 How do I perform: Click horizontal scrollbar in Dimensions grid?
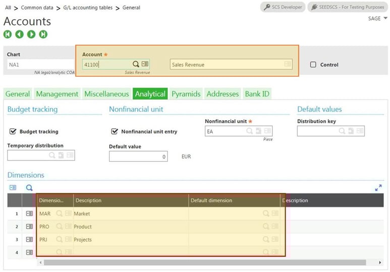pos(205,262)
